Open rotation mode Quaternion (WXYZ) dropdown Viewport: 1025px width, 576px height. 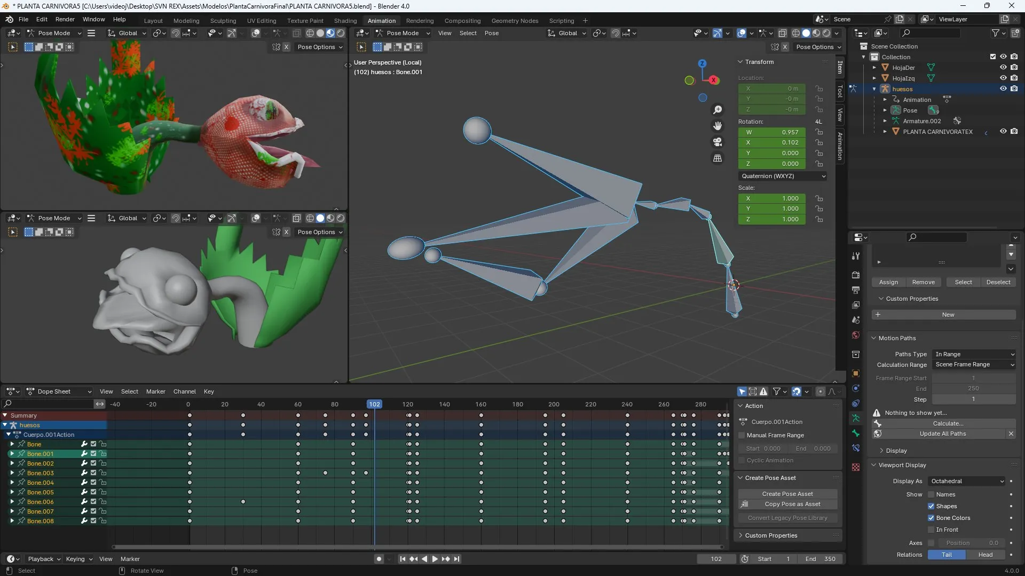tap(783, 177)
